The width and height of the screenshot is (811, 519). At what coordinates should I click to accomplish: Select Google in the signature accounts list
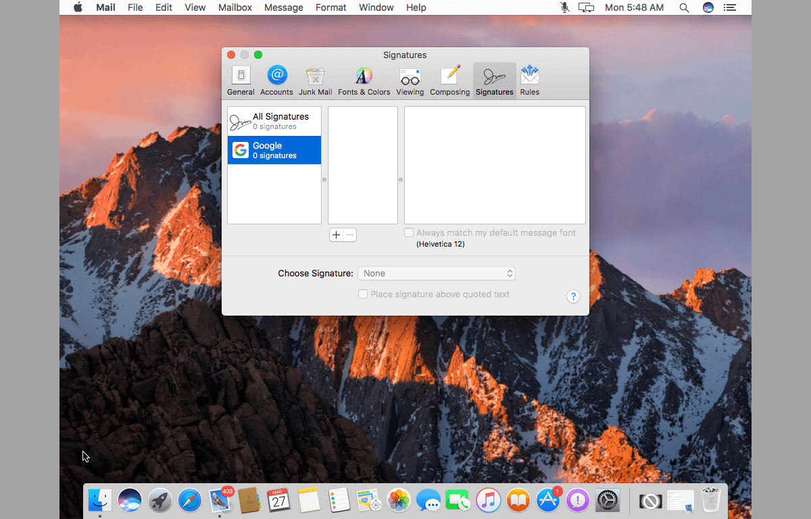point(274,149)
